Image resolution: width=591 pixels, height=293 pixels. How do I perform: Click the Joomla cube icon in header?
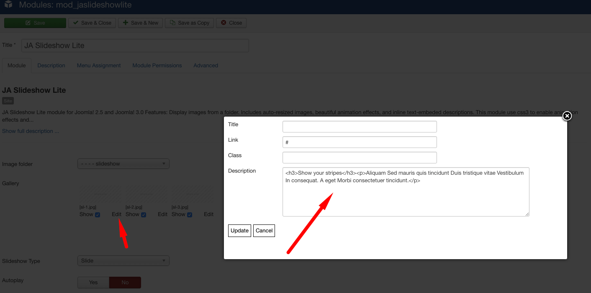coord(8,5)
